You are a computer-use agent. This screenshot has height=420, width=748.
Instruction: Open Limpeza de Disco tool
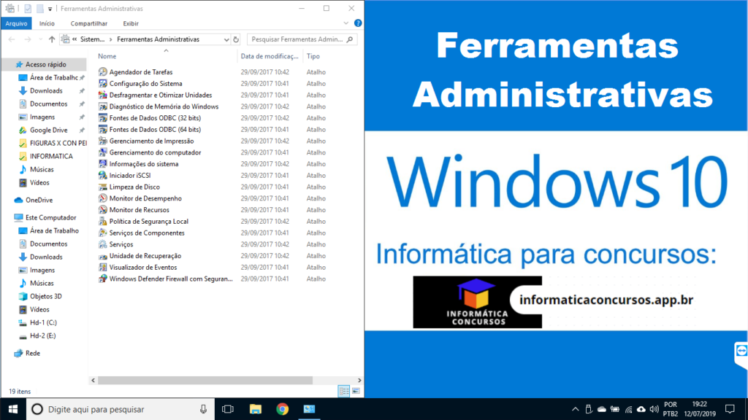pos(134,187)
